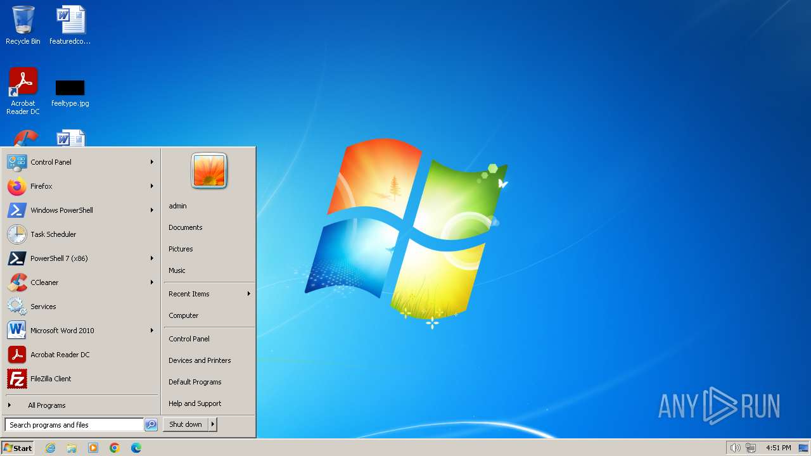This screenshot has width=811, height=456.
Task: Expand Windows PowerShell jump list arrow
Action: [152, 210]
